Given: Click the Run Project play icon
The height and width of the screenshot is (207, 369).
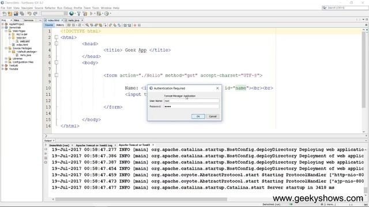Looking at the screenshot, I should coord(91,14).
